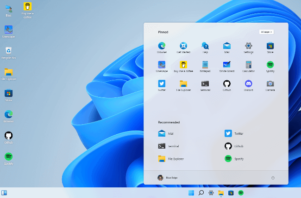This screenshot has width=301, height=198.
Task: Open recommended Github item
Action: [x=234, y=146]
